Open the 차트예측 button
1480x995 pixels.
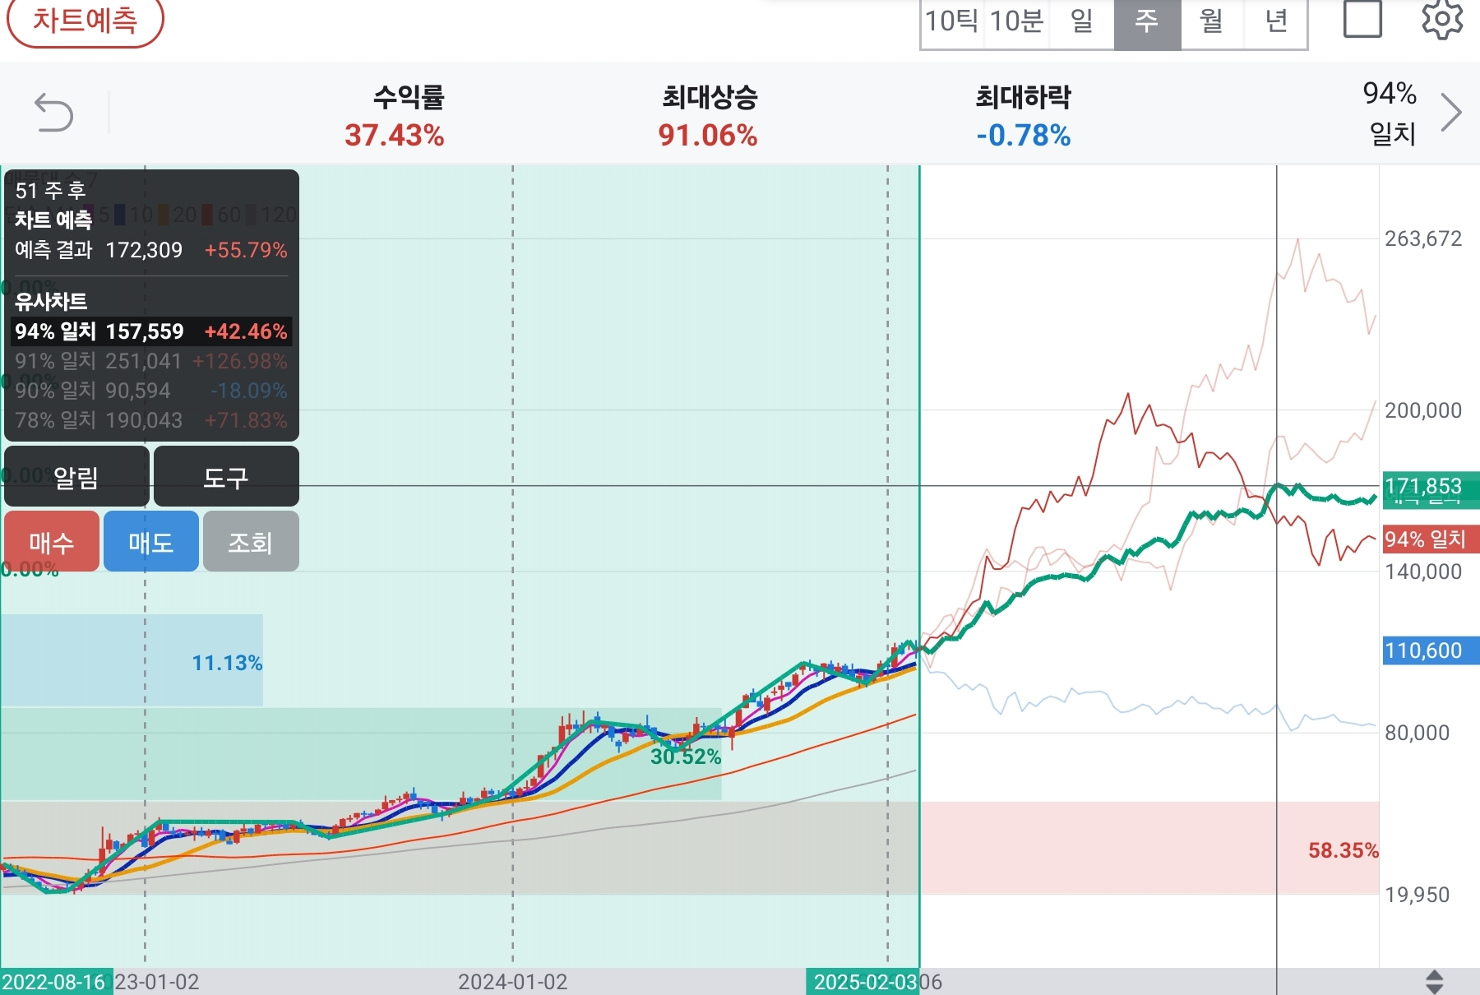point(86,21)
